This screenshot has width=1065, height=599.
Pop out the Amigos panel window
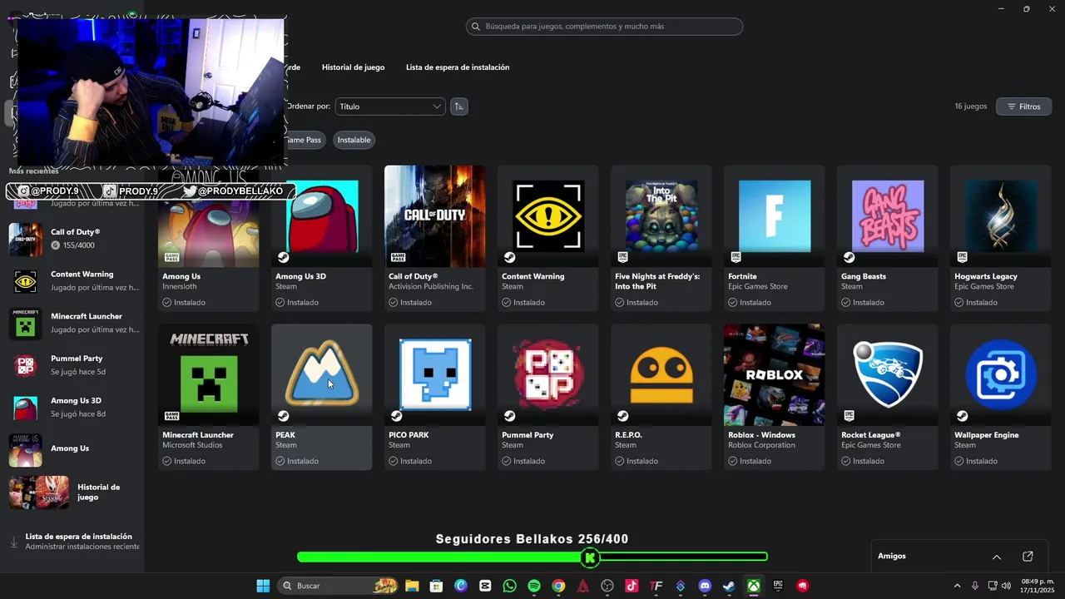point(1028,557)
